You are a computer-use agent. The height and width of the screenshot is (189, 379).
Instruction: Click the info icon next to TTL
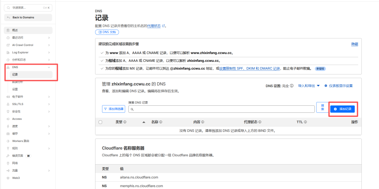click(305, 122)
